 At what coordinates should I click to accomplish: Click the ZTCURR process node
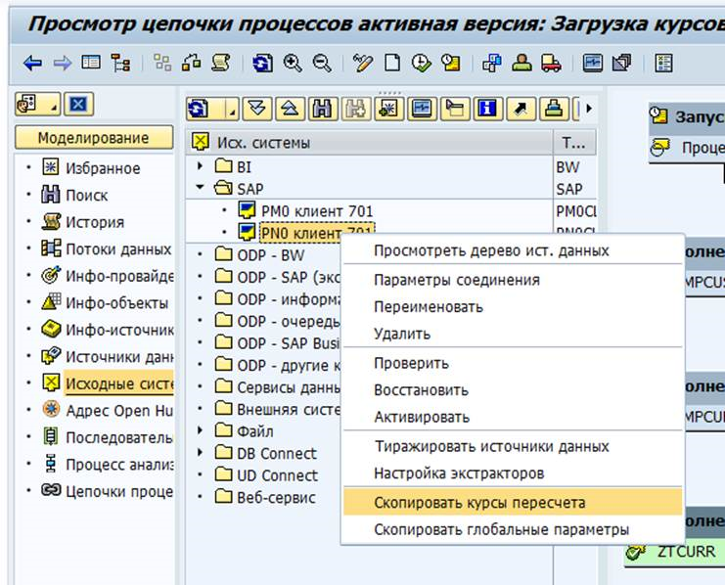click(686, 552)
